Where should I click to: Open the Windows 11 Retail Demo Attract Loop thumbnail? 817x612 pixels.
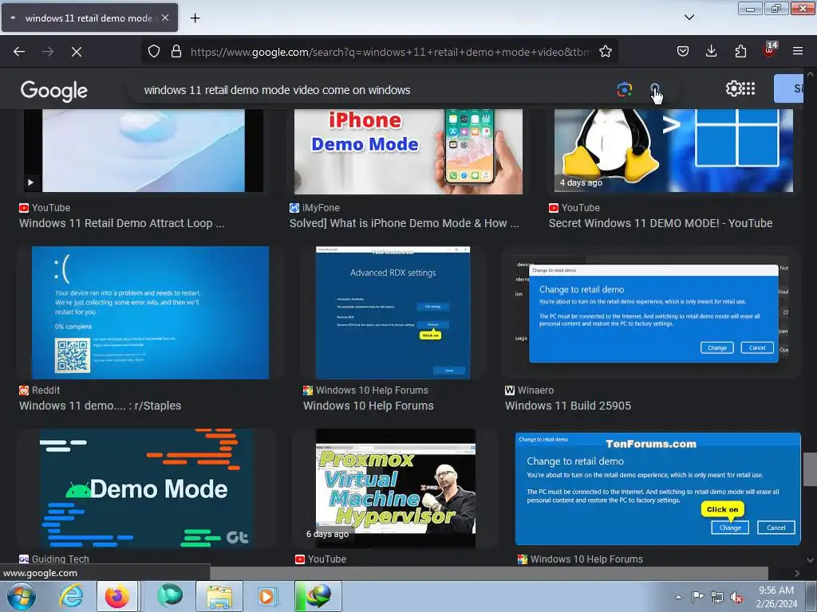(144, 151)
